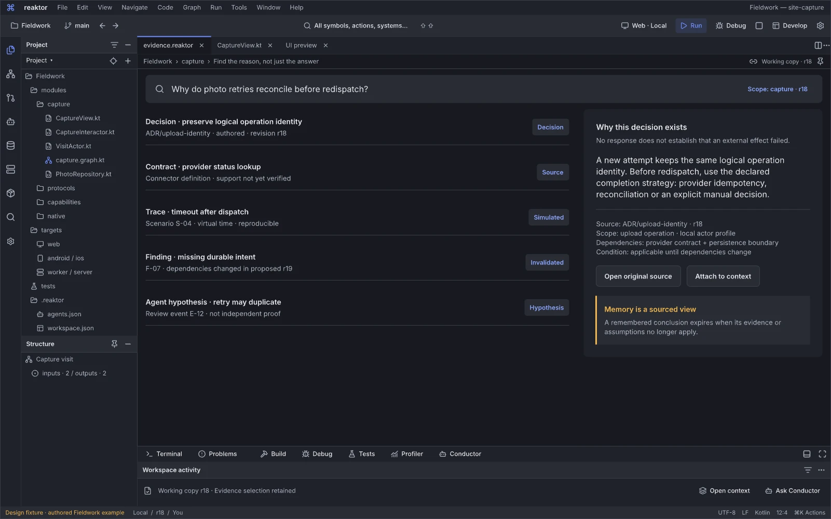Navigate forward with the right arrow
This screenshot has height=519, width=831.
[x=115, y=25]
